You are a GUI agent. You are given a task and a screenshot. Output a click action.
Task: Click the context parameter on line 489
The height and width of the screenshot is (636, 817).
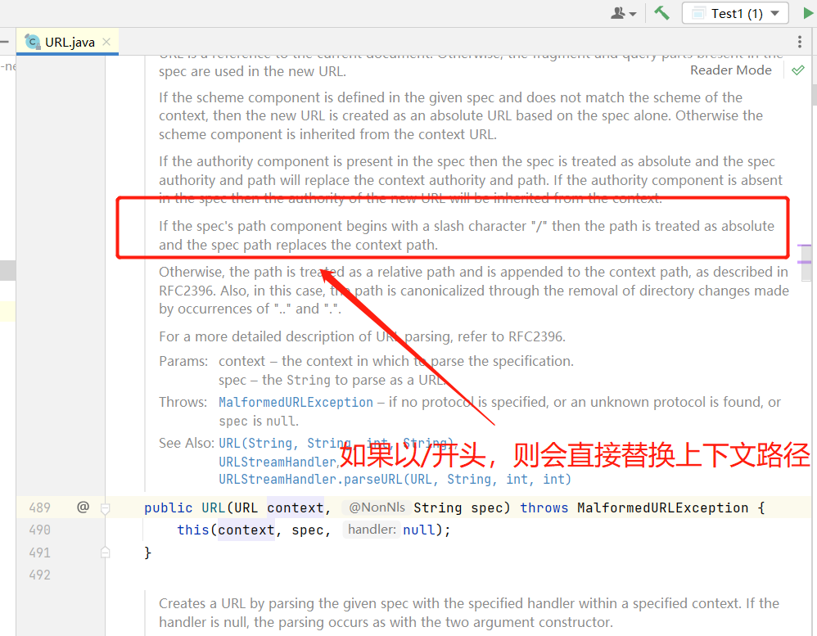point(296,507)
